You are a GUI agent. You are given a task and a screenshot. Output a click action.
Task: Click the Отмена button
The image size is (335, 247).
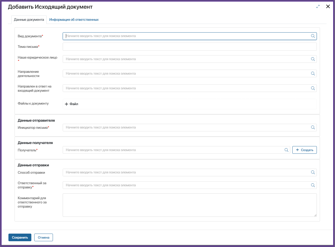click(x=43, y=237)
